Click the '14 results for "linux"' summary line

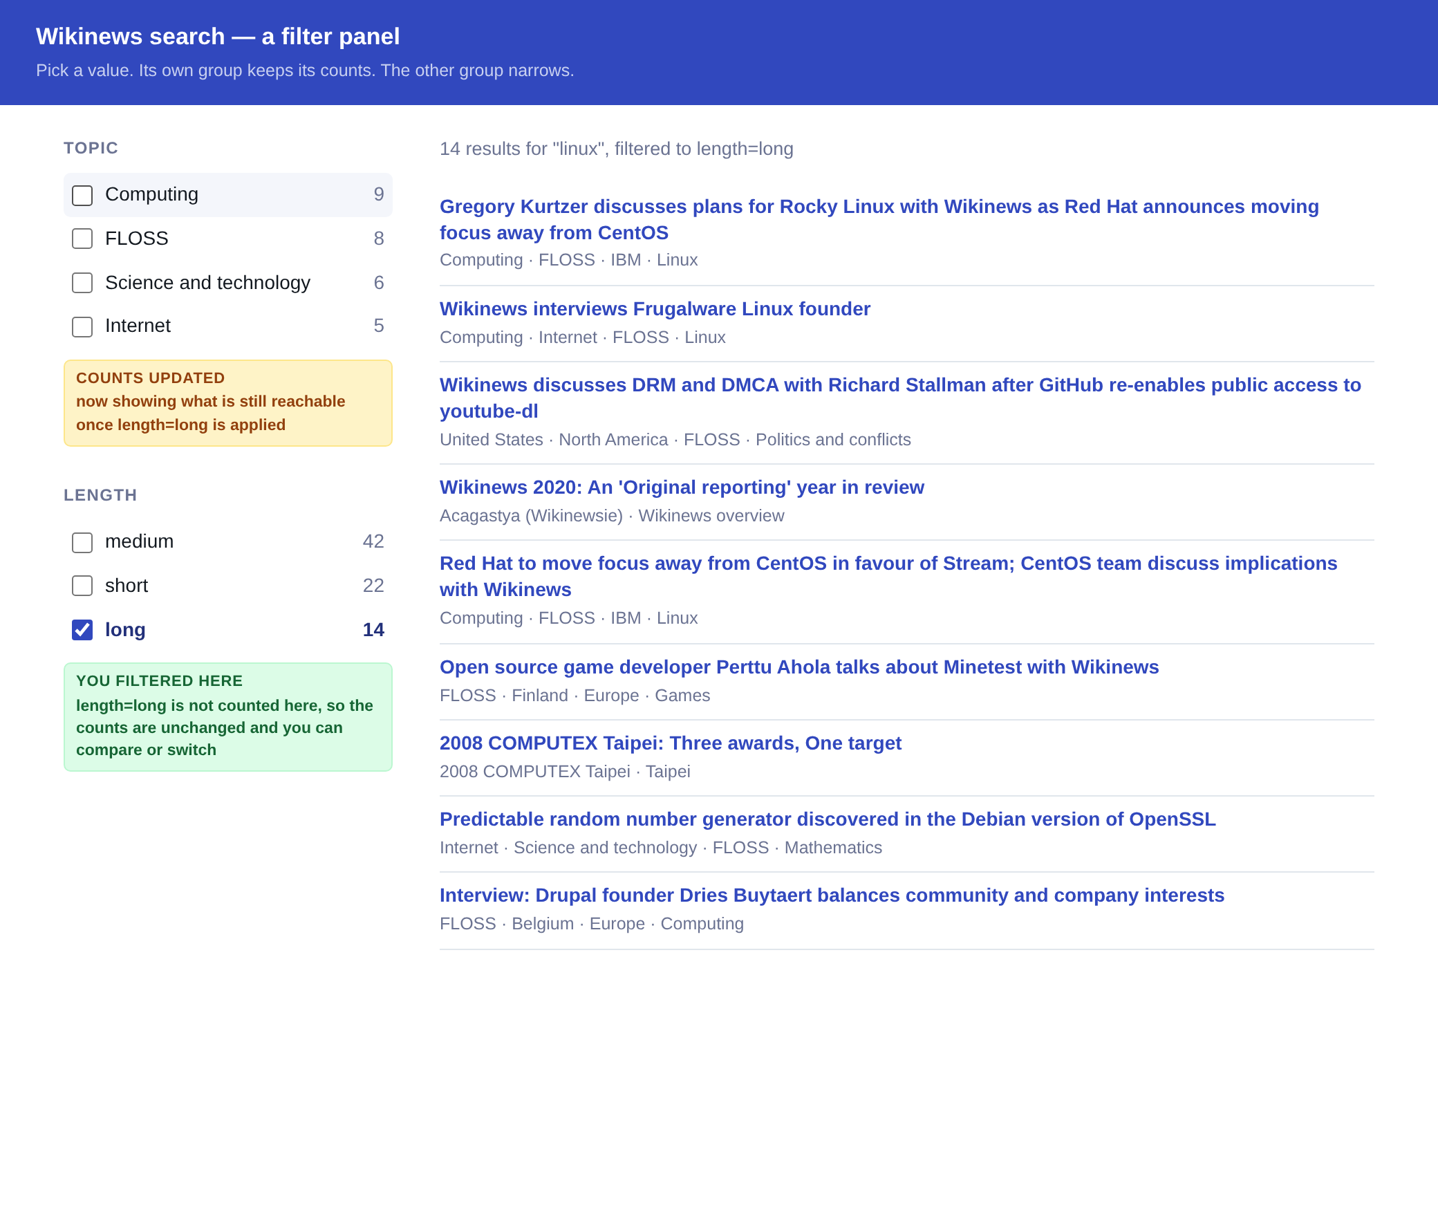(617, 149)
